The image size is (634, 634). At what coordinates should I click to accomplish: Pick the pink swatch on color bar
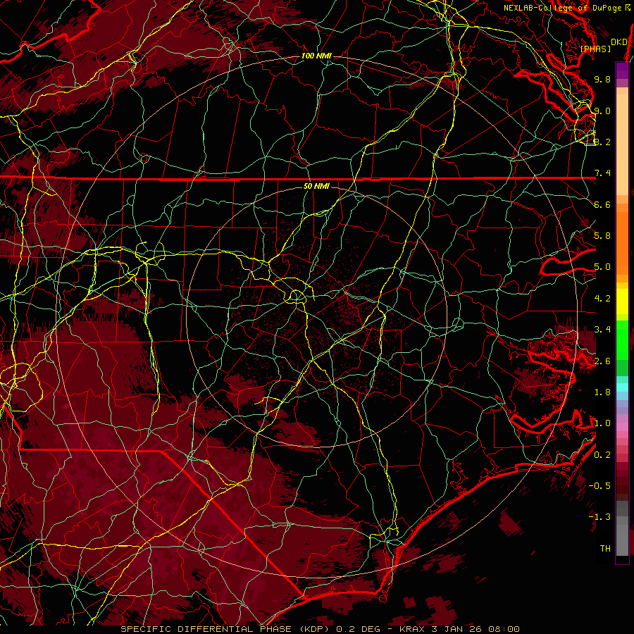(622, 427)
